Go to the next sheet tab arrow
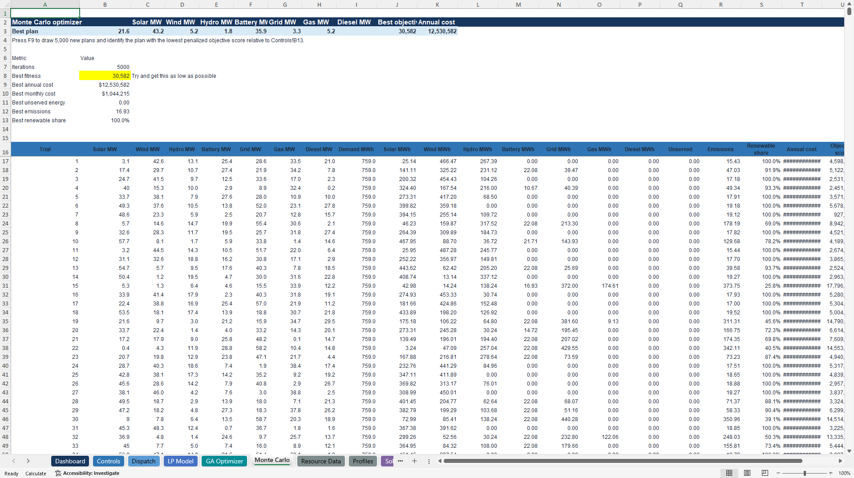The height and width of the screenshot is (478, 854). point(28,461)
